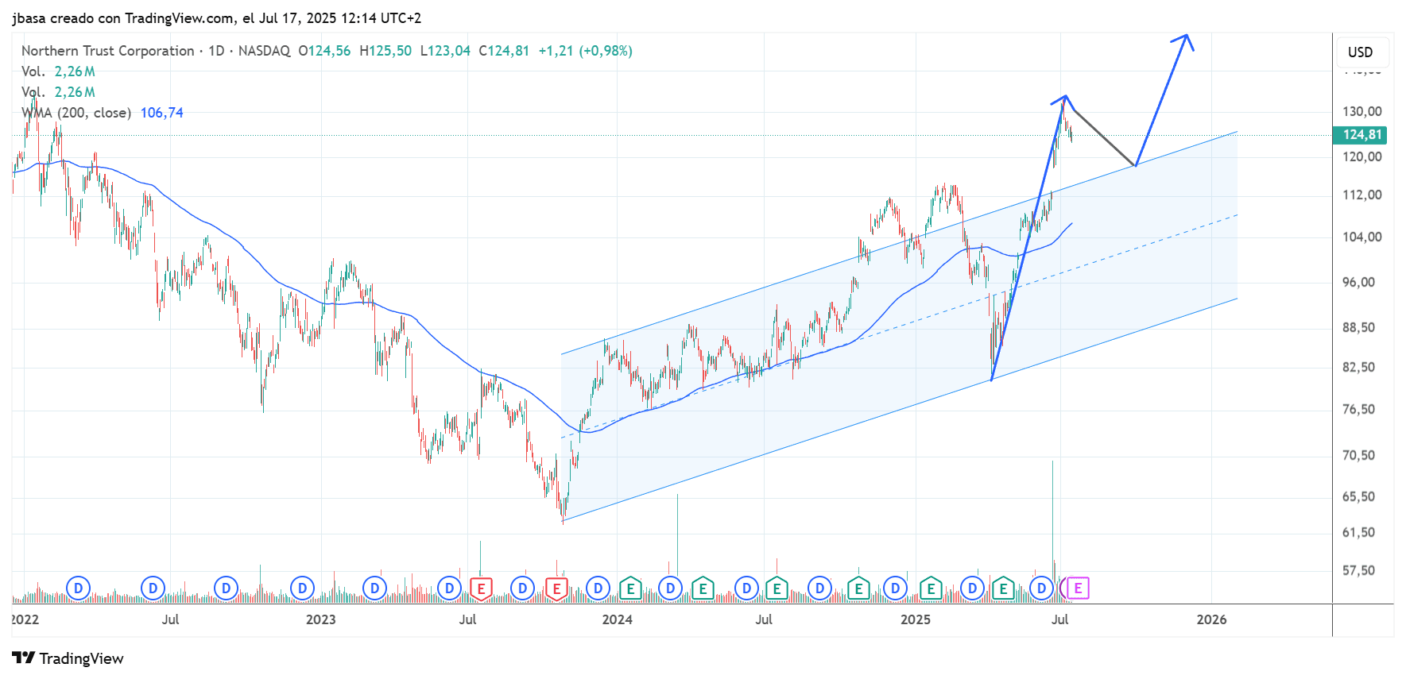
Task: Click the first green earnings E marker after 2024
Action: click(630, 588)
